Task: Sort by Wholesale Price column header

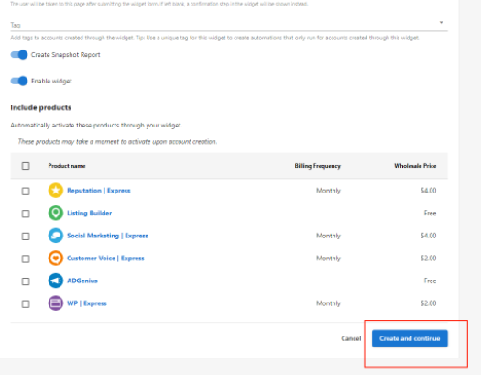Action: pyautogui.click(x=415, y=166)
